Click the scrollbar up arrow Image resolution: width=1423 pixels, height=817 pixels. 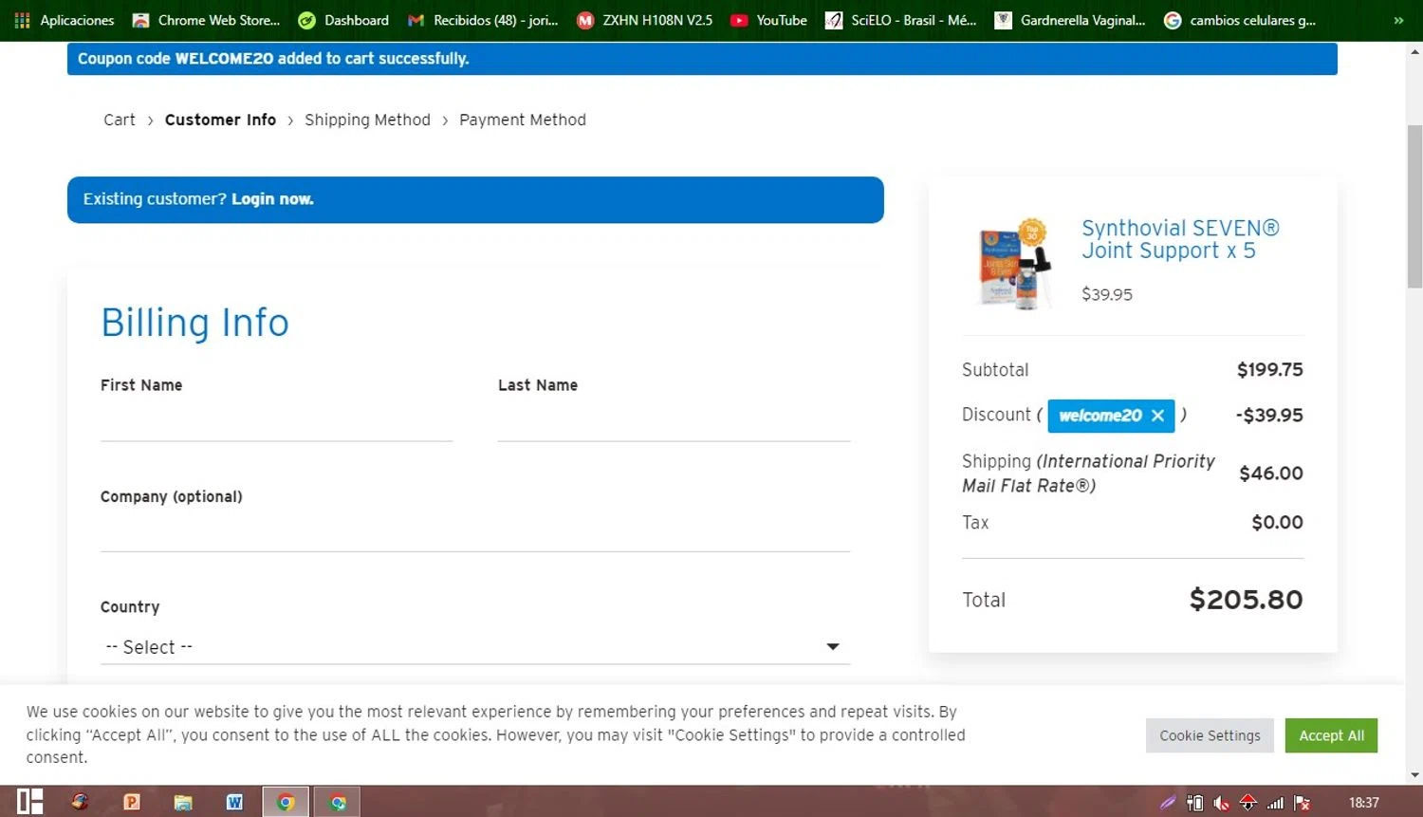pyautogui.click(x=1414, y=51)
